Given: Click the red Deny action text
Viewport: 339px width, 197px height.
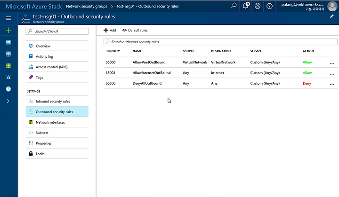Looking at the screenshot, I should (x=307, y=83).
